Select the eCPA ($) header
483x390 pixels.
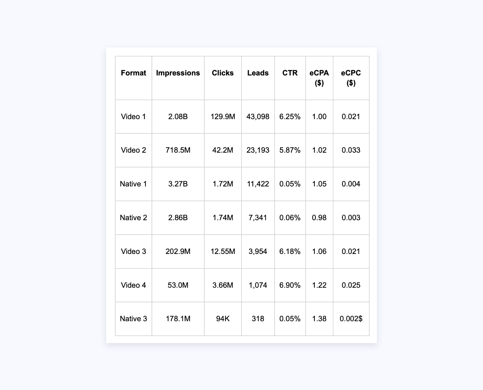(319, 78)
